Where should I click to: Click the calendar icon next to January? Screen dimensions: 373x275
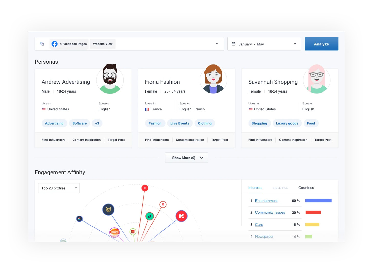point(234,44)
